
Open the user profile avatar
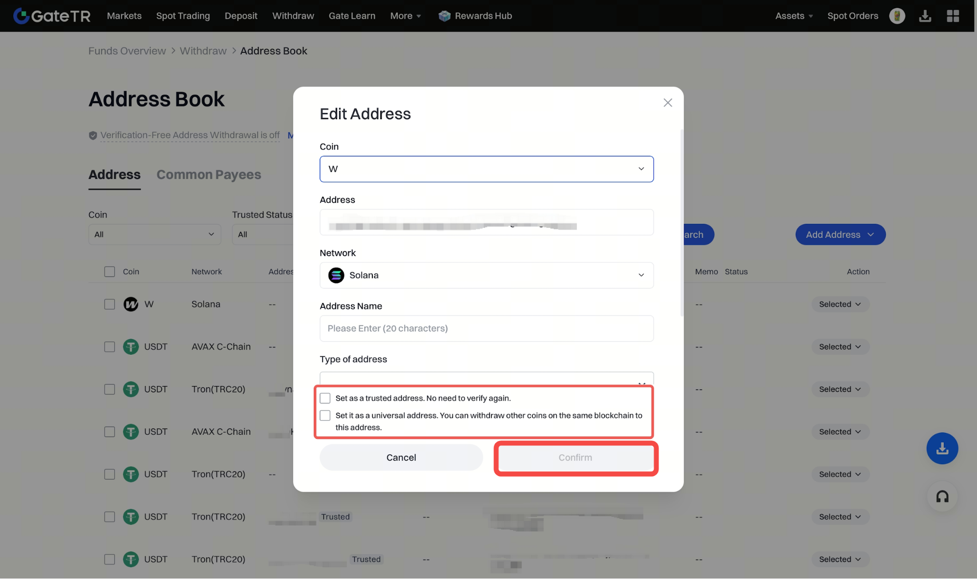(x=897, y=16)
